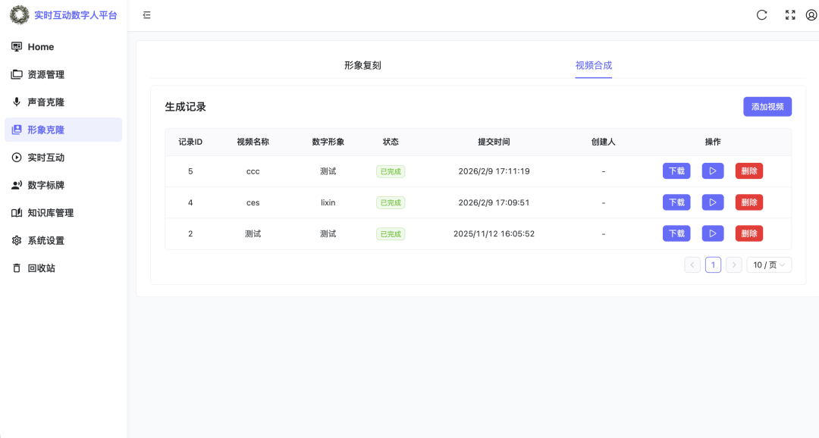Refresh the page with the reload icon
The image size is (819, 438).
(761, 14)
